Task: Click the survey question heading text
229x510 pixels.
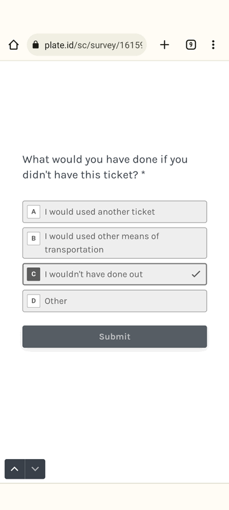Action: [105, 167]
